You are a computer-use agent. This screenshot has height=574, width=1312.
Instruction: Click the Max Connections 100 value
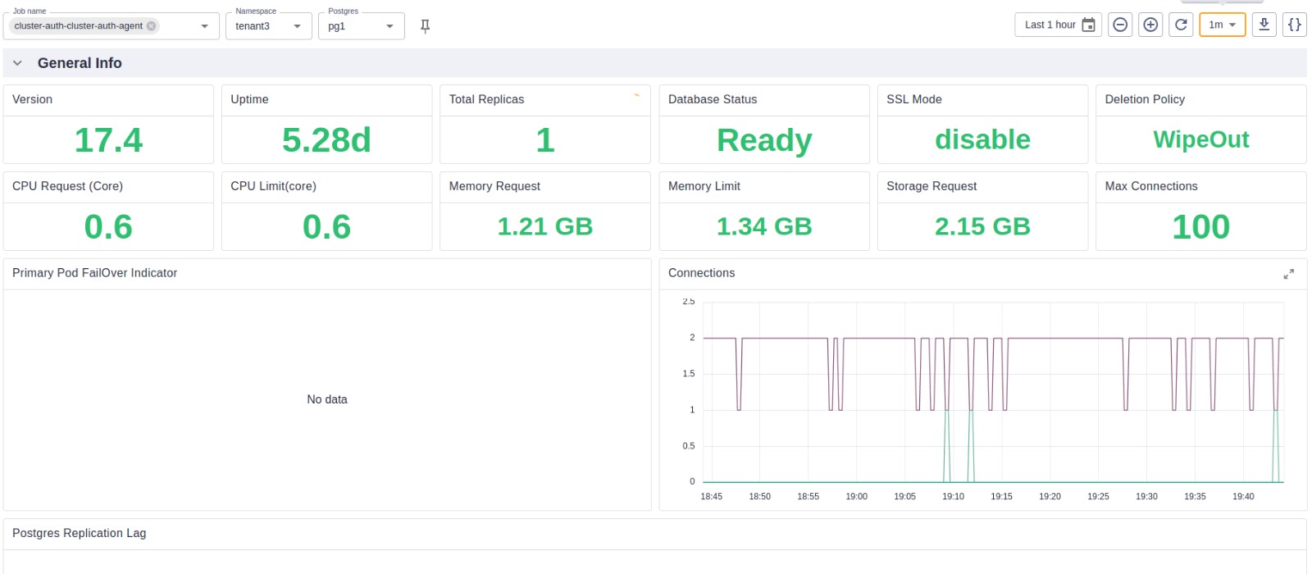coord(1200,227)
